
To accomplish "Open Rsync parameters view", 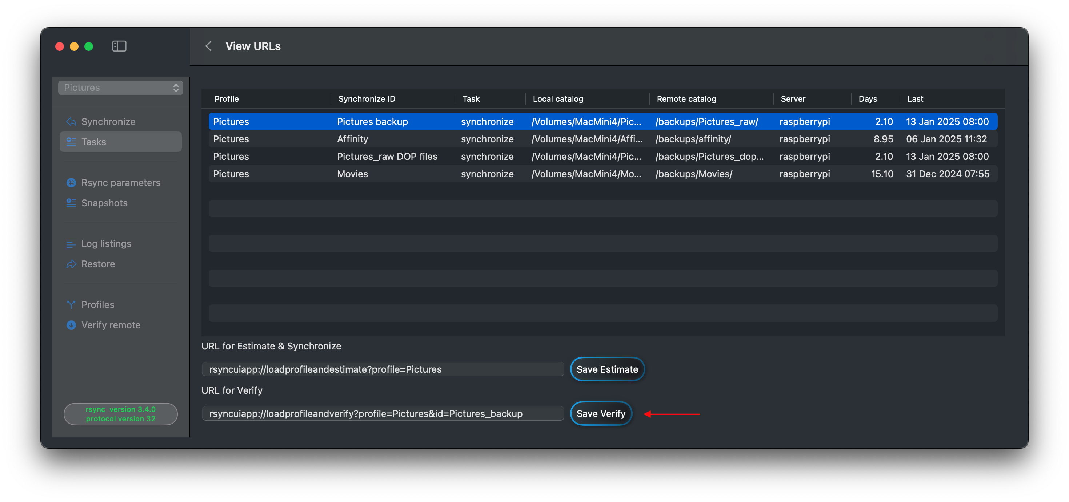I will (x=120, y=182).
